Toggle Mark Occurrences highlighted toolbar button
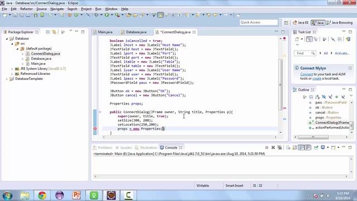This screenshot has width=357, height=201. click(x=161, y=15)
